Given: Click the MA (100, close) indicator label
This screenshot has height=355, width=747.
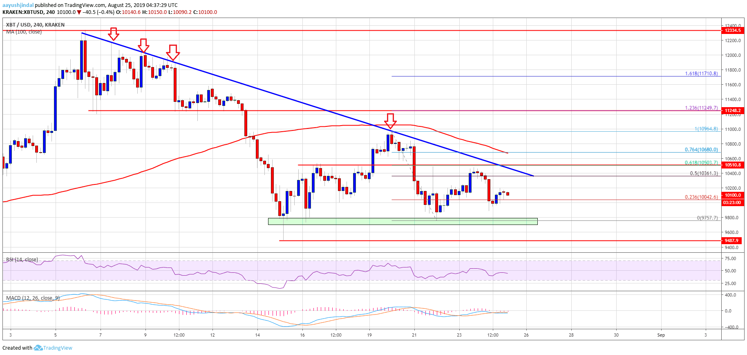Looking at the screenshot, I should pyautogui.click(x=24, y=31).
